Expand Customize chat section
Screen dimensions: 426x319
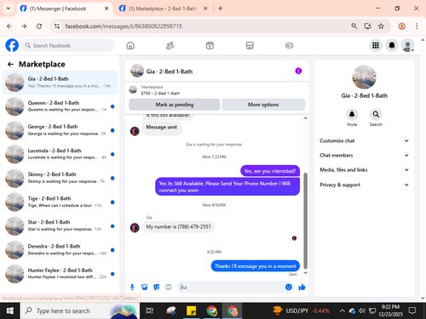(x=365, y=140)
